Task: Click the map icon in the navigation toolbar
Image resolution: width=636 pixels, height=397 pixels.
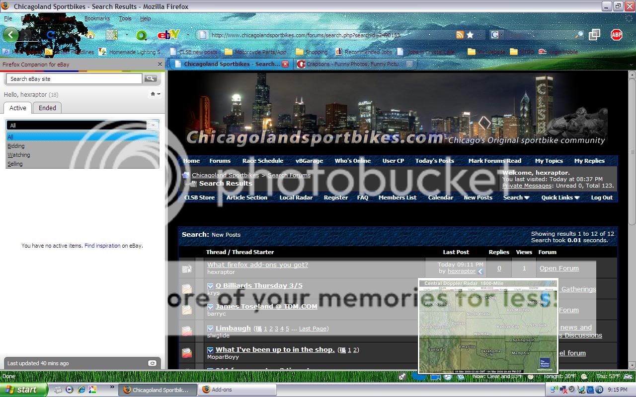Action: [x=112, y=35]
